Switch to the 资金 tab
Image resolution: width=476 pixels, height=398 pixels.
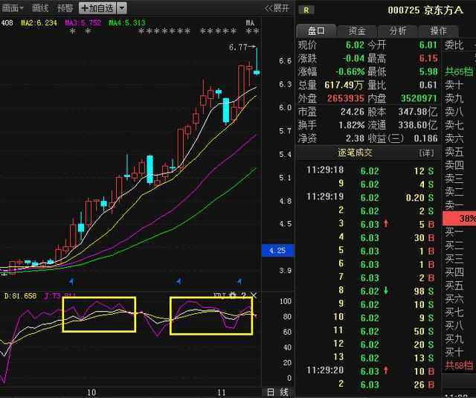tap(357, 31)
